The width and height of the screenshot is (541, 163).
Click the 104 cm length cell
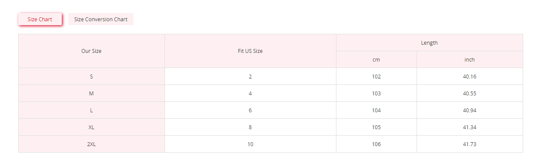click(x=376, y=110)
